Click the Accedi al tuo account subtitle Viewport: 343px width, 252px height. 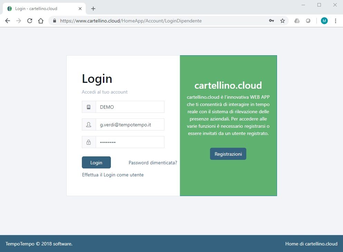tap(105, 92)
